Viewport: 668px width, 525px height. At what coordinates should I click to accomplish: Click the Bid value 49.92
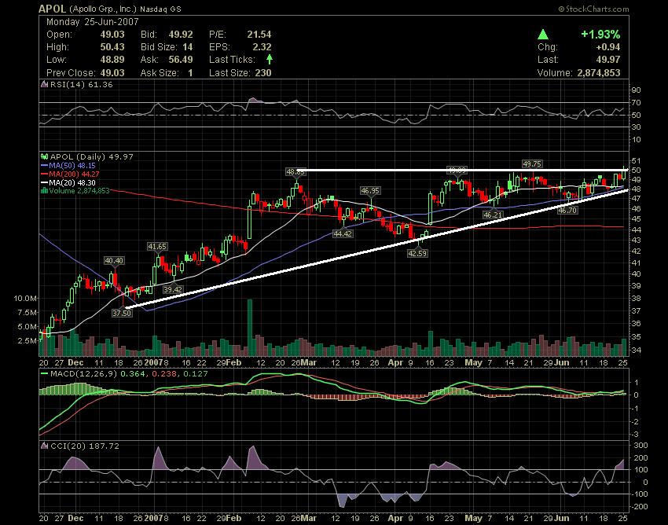(x=181, y=35)
